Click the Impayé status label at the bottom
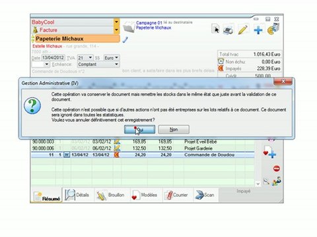The image size is (317, 237). 244,192
